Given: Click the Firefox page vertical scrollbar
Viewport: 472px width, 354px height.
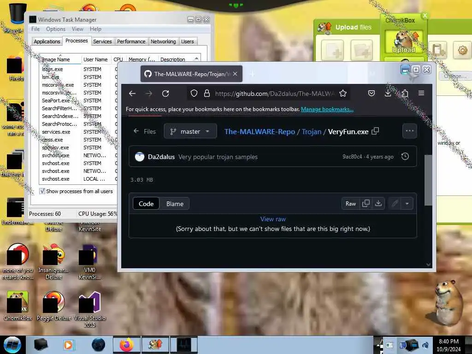Looking at the screenshot, I should coord(428,180).
